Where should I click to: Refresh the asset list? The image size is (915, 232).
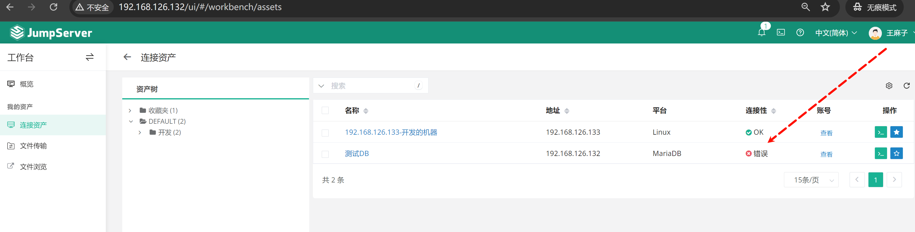906,86
